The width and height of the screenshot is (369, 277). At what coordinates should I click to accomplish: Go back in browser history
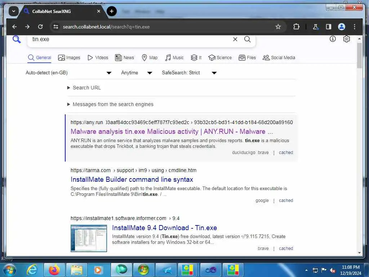(14, 27)
